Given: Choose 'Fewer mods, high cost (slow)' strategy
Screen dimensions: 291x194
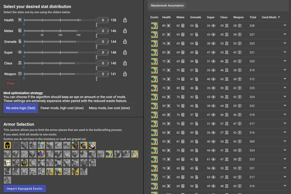Looking at the screenshot, I should click(x=62, y=108).
